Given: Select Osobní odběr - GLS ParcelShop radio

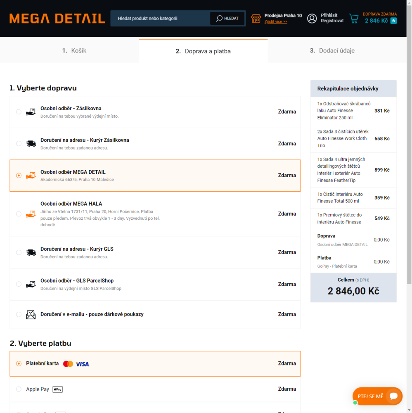Looking at the screenshot, I should tap(19, 284).
